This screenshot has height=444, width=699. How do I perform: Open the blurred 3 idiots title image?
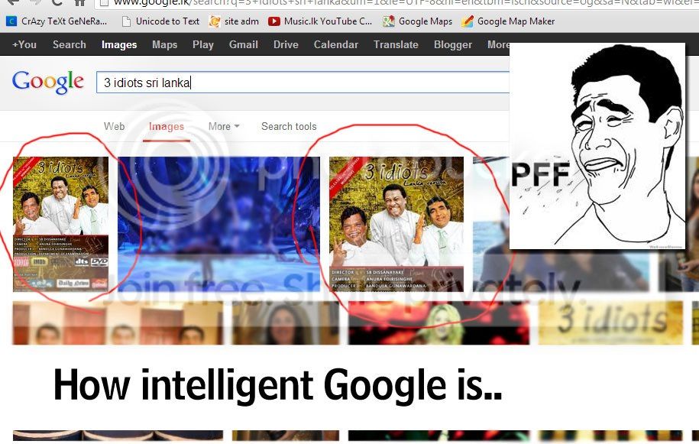pos(610,322)
